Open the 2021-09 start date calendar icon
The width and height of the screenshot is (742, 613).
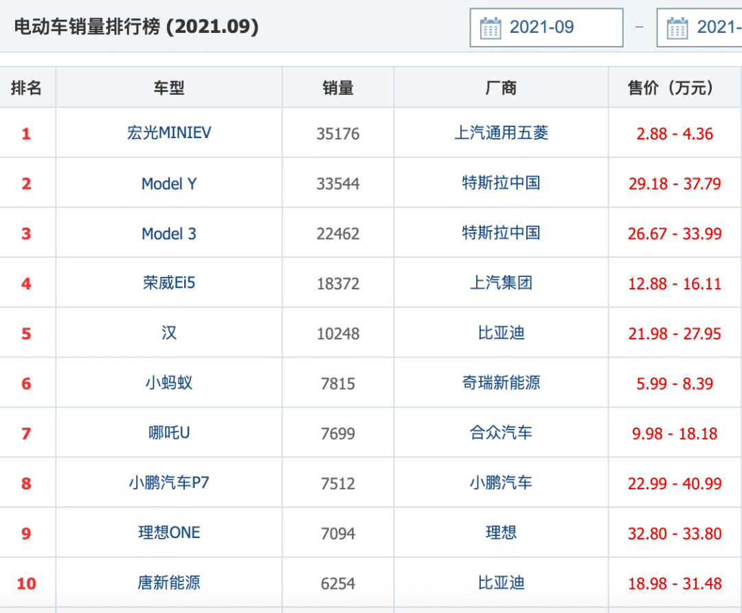tap(491, 28)
